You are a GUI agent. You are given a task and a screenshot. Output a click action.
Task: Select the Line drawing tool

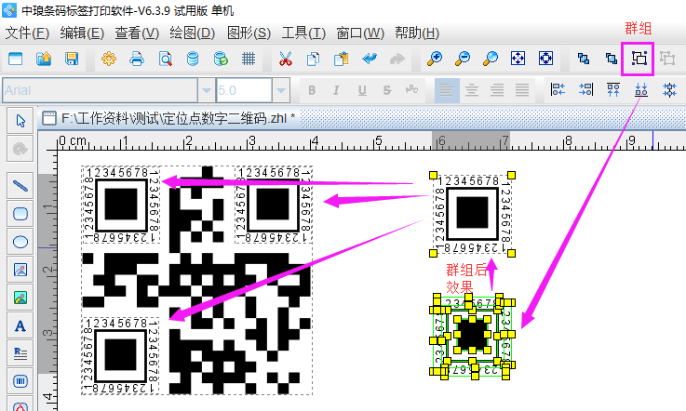[x=20, y=184]
